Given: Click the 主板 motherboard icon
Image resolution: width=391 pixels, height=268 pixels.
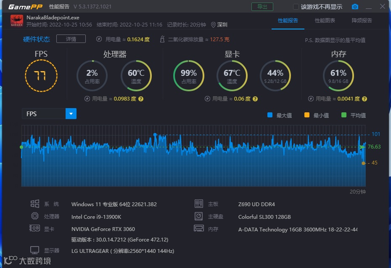Looking at the screenshot, I should [x=199, y=204].
